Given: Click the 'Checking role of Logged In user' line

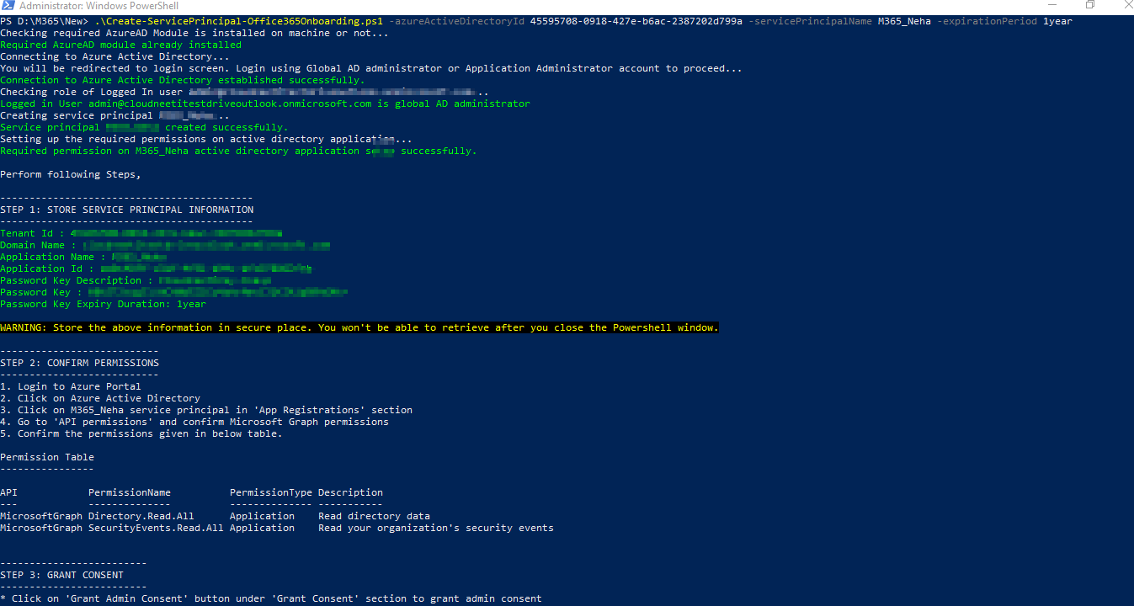Looking at the screenshot, I should point(244,92).
